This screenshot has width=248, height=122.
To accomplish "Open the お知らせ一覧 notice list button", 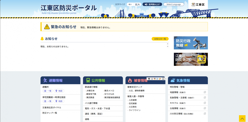I will tap(160, 39).
